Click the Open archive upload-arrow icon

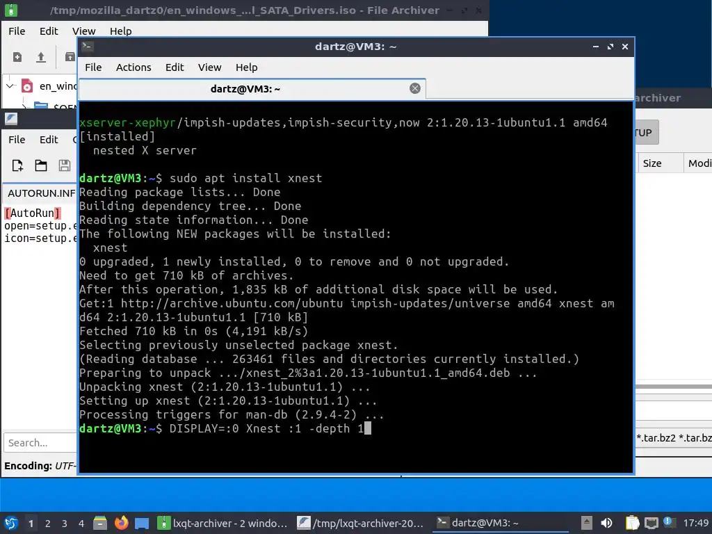41,57
